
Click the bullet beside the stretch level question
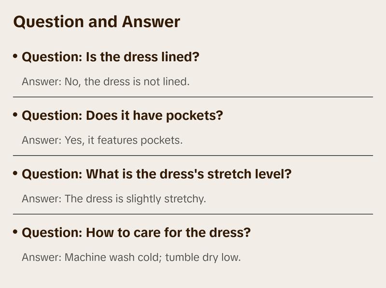tap(16, 173)
